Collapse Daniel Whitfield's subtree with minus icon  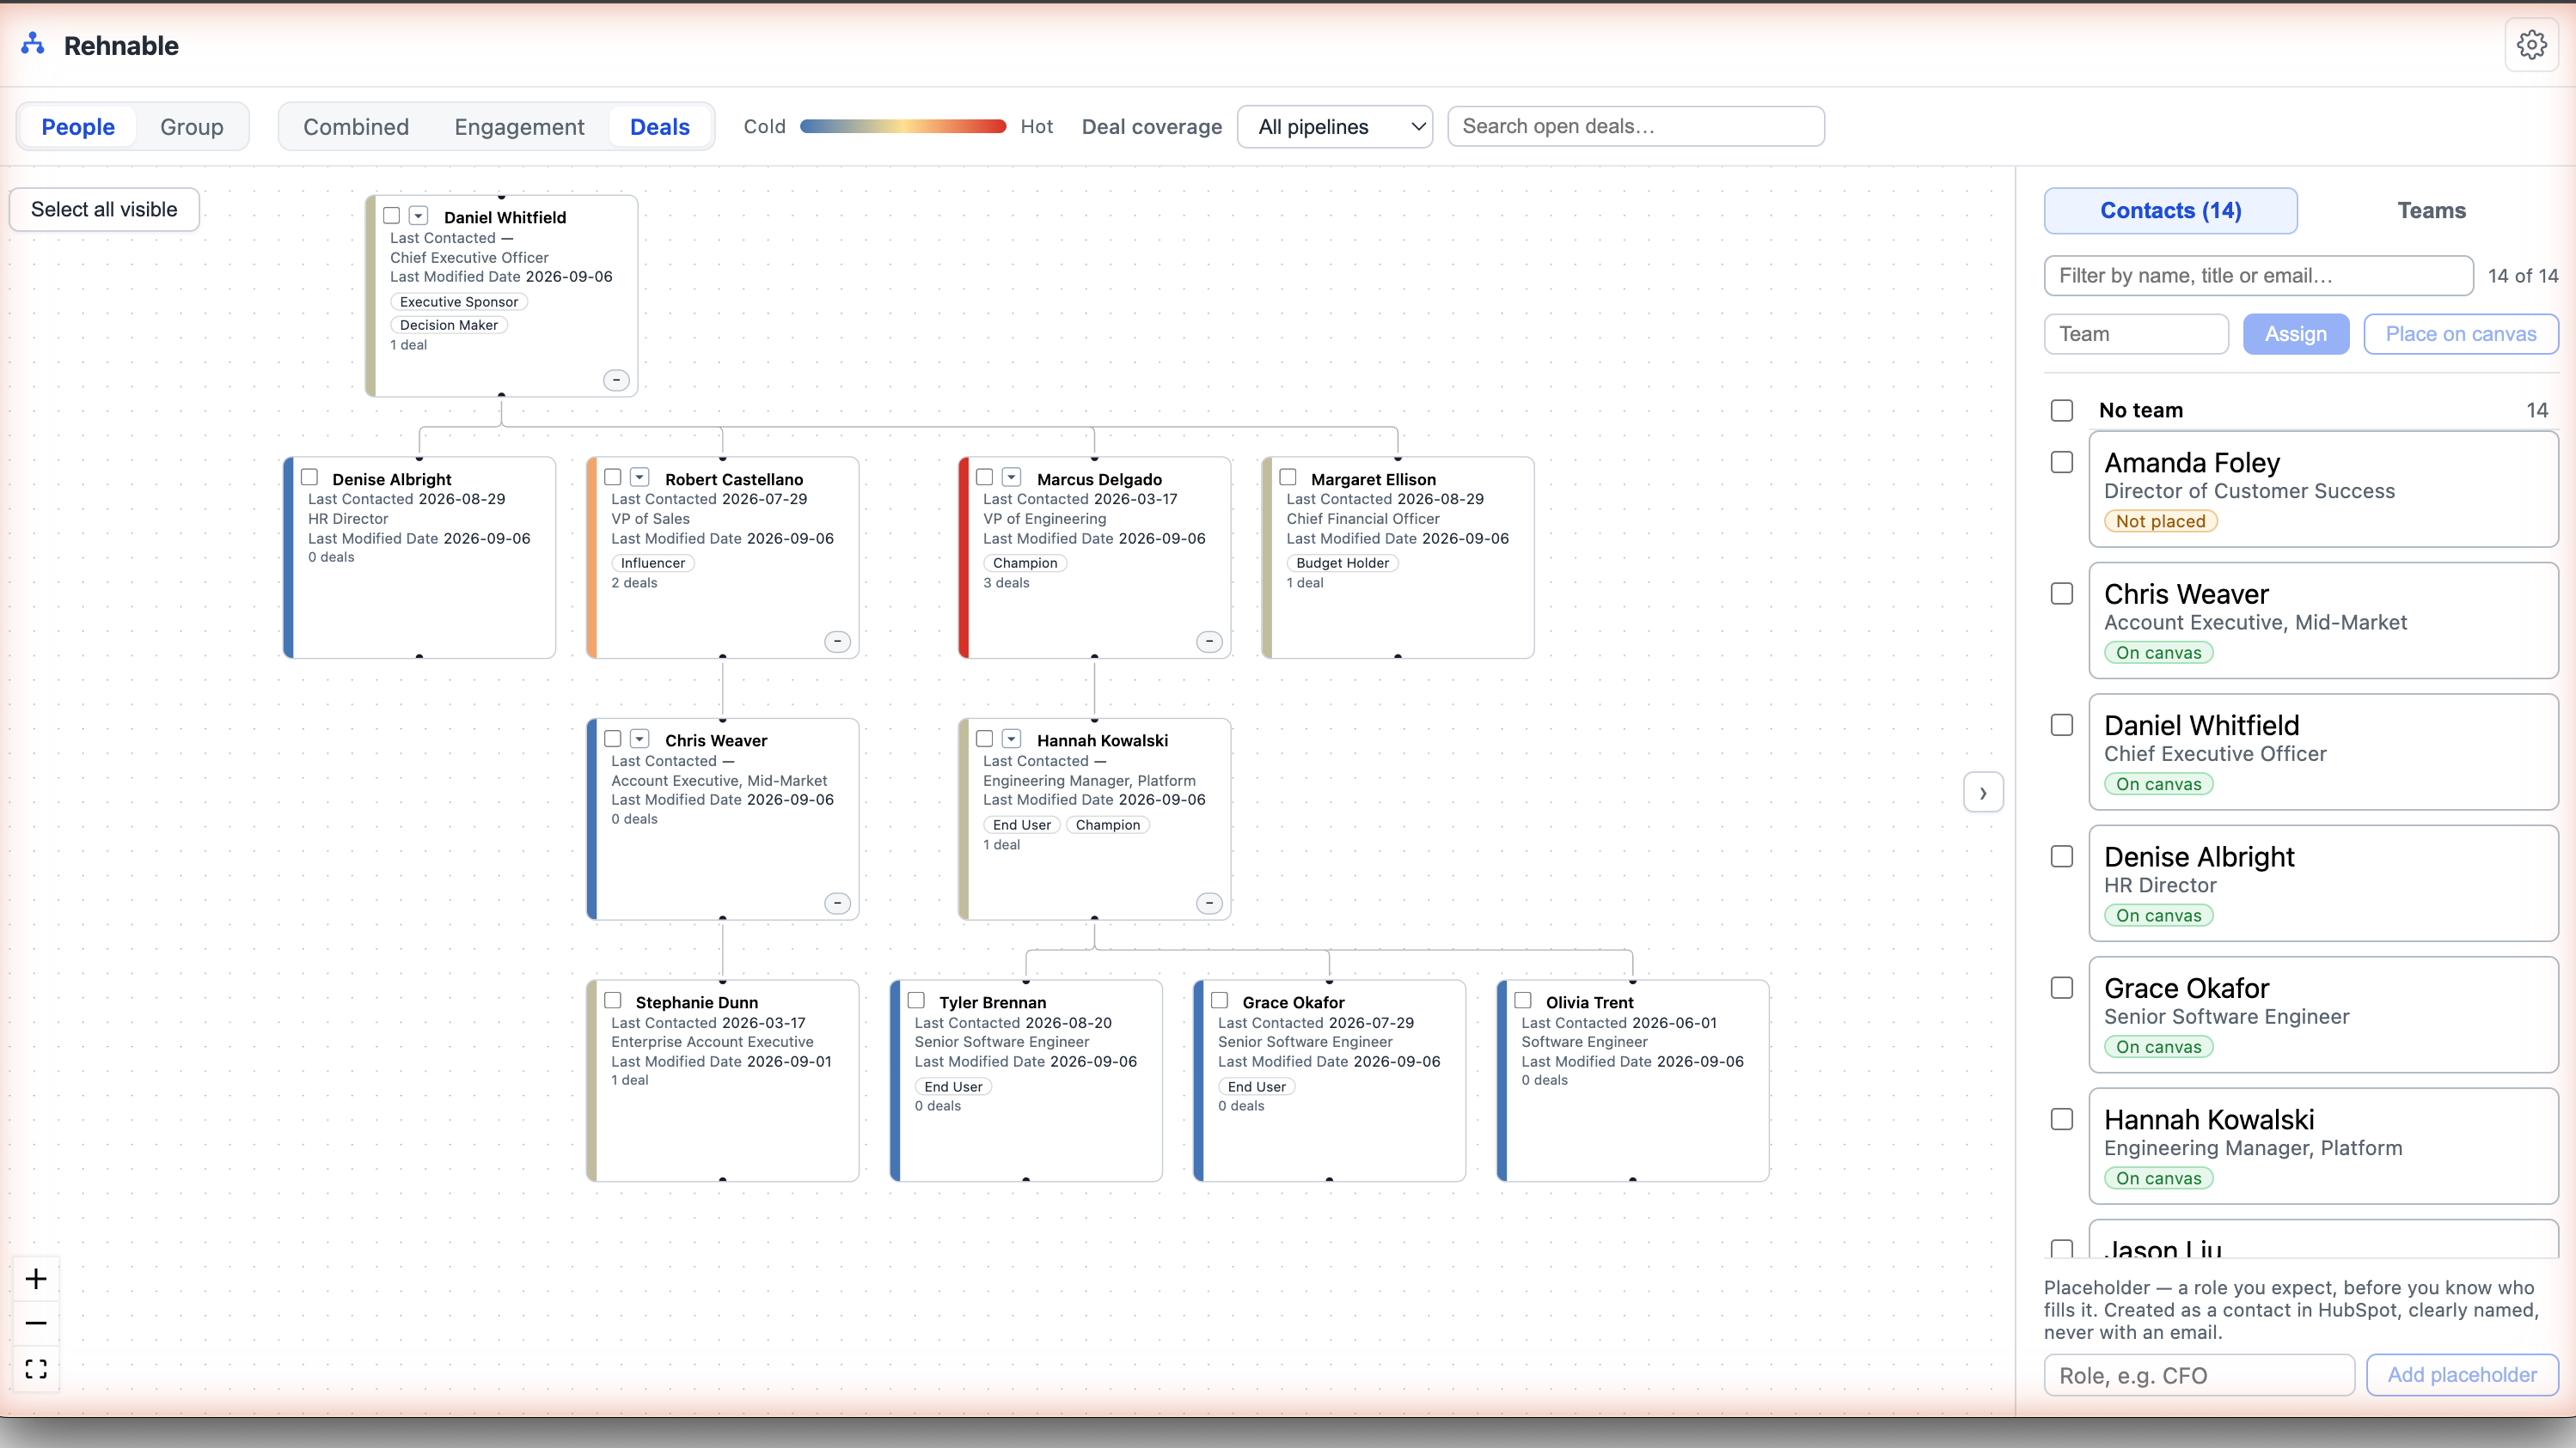click(617, 380)
